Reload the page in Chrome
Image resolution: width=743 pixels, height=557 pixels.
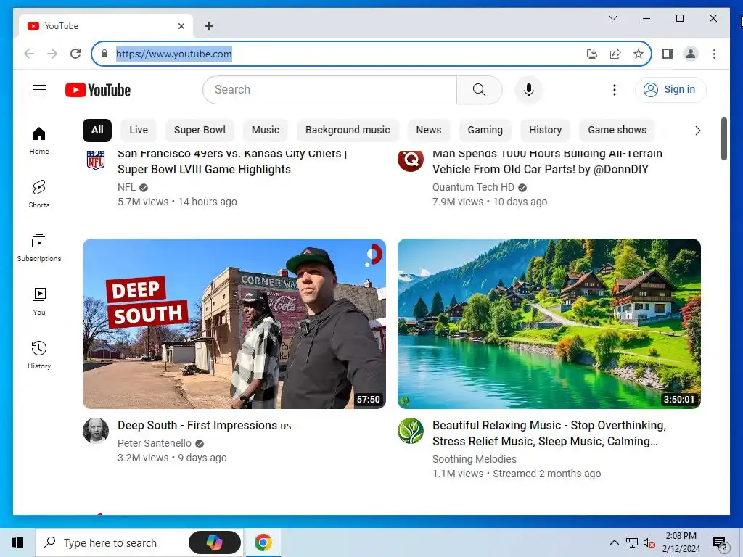[x=75, y=54]
